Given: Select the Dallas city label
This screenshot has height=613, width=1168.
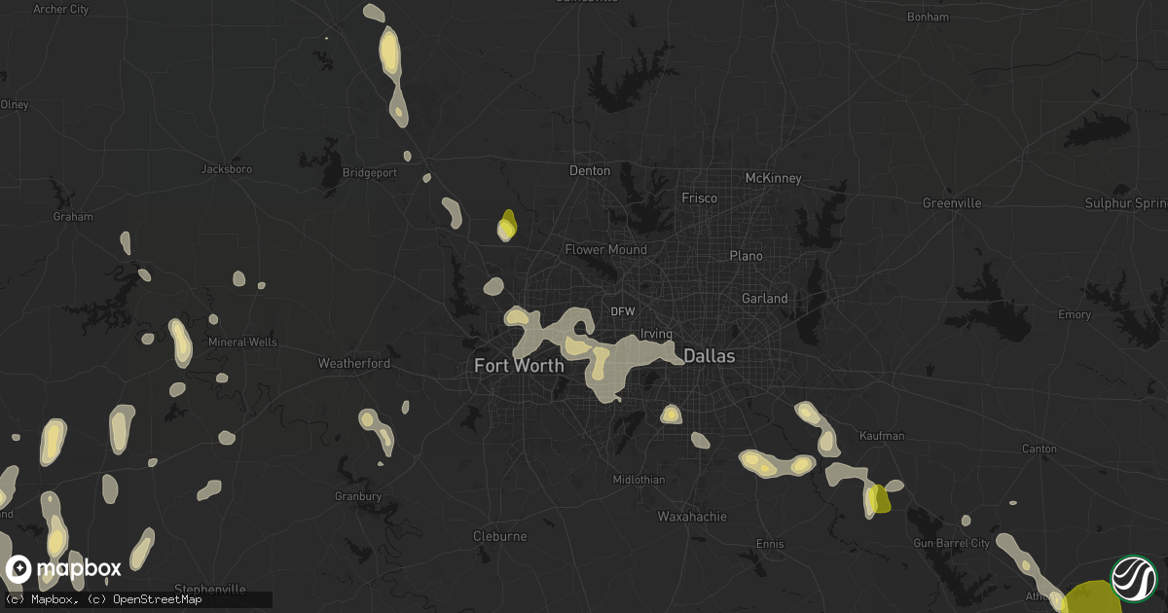Looking at the screenshot, I should tap(710, 356).
